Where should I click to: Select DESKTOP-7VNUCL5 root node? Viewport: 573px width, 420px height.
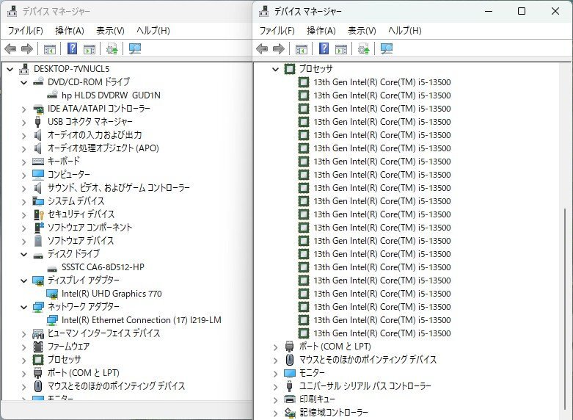click(71, 69)
